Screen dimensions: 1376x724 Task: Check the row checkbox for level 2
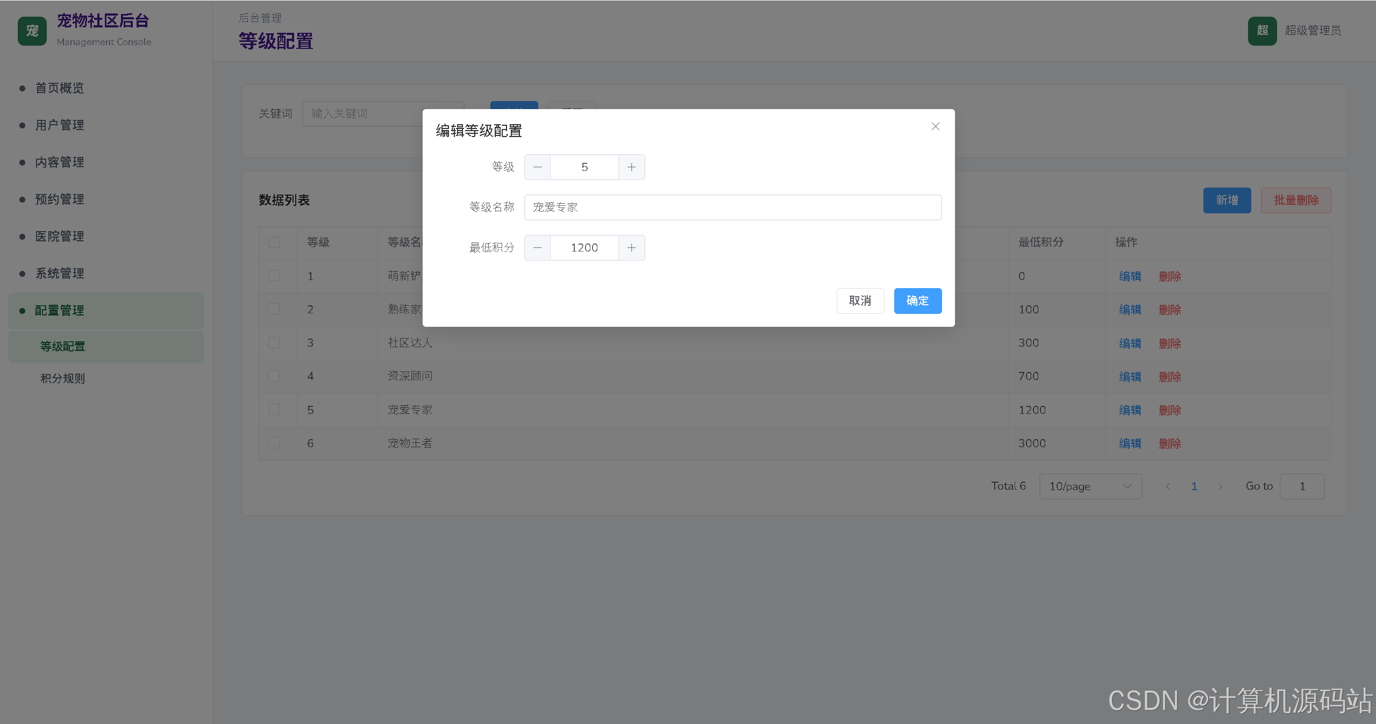click(x=274, y=309)
